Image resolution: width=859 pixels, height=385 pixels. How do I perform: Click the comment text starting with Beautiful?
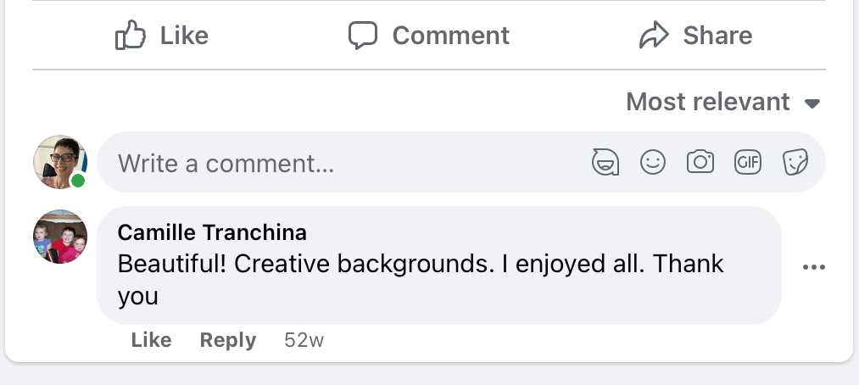(x=420, y=265)
